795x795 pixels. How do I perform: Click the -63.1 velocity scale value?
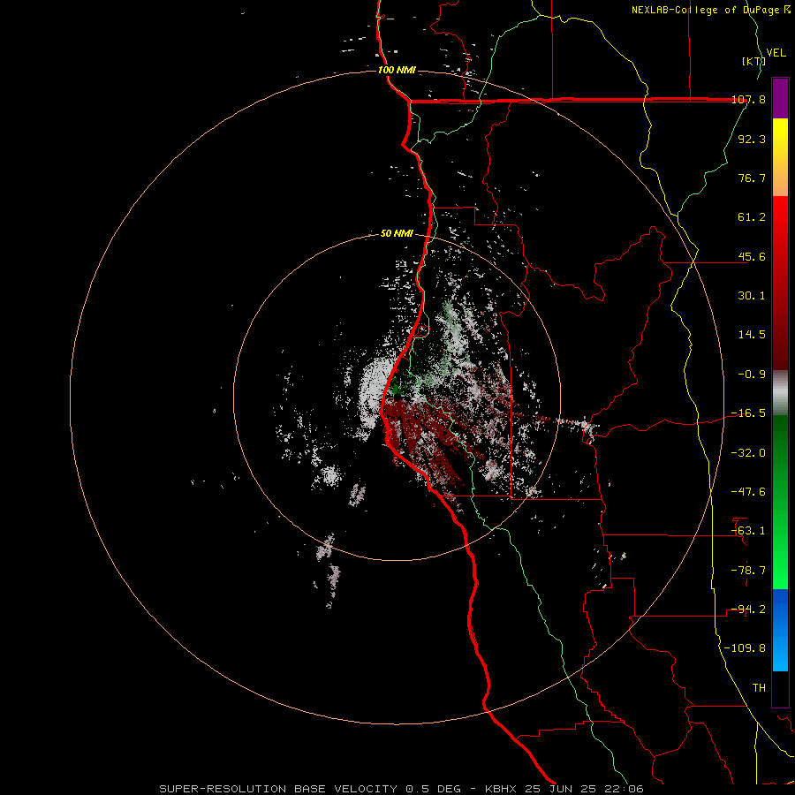[x=748, y=531]
